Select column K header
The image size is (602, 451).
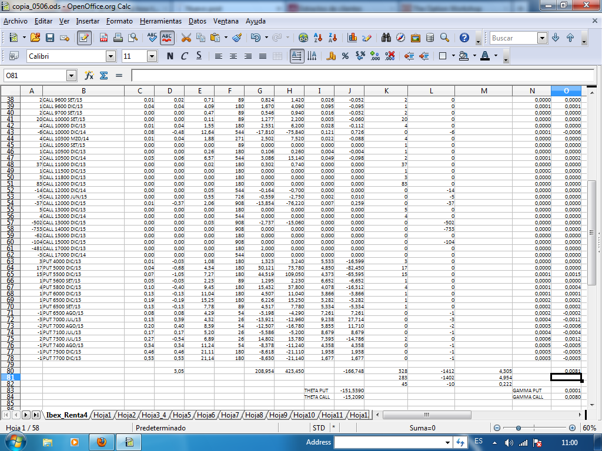point(386,91)
